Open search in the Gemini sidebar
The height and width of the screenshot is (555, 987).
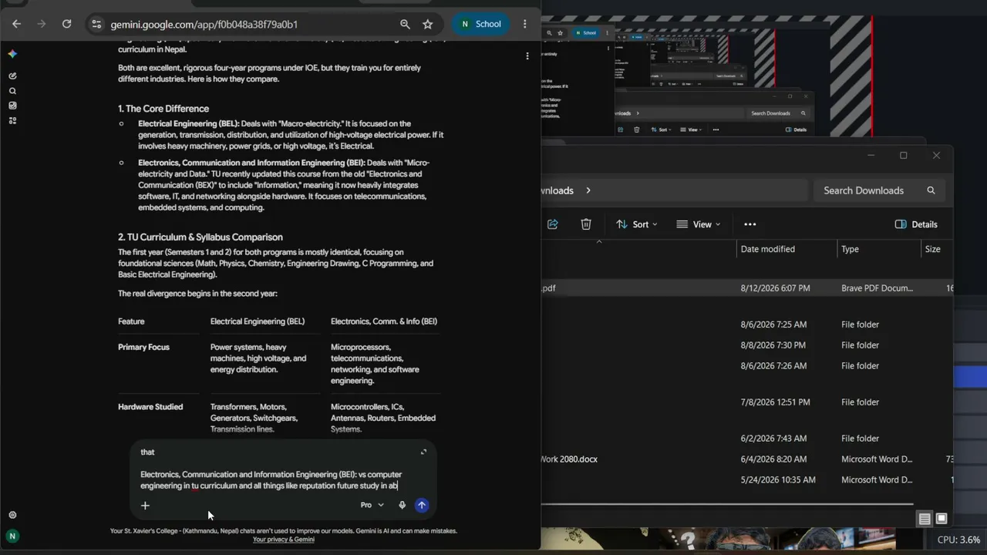pyautogui.click(x=12, y=91)
